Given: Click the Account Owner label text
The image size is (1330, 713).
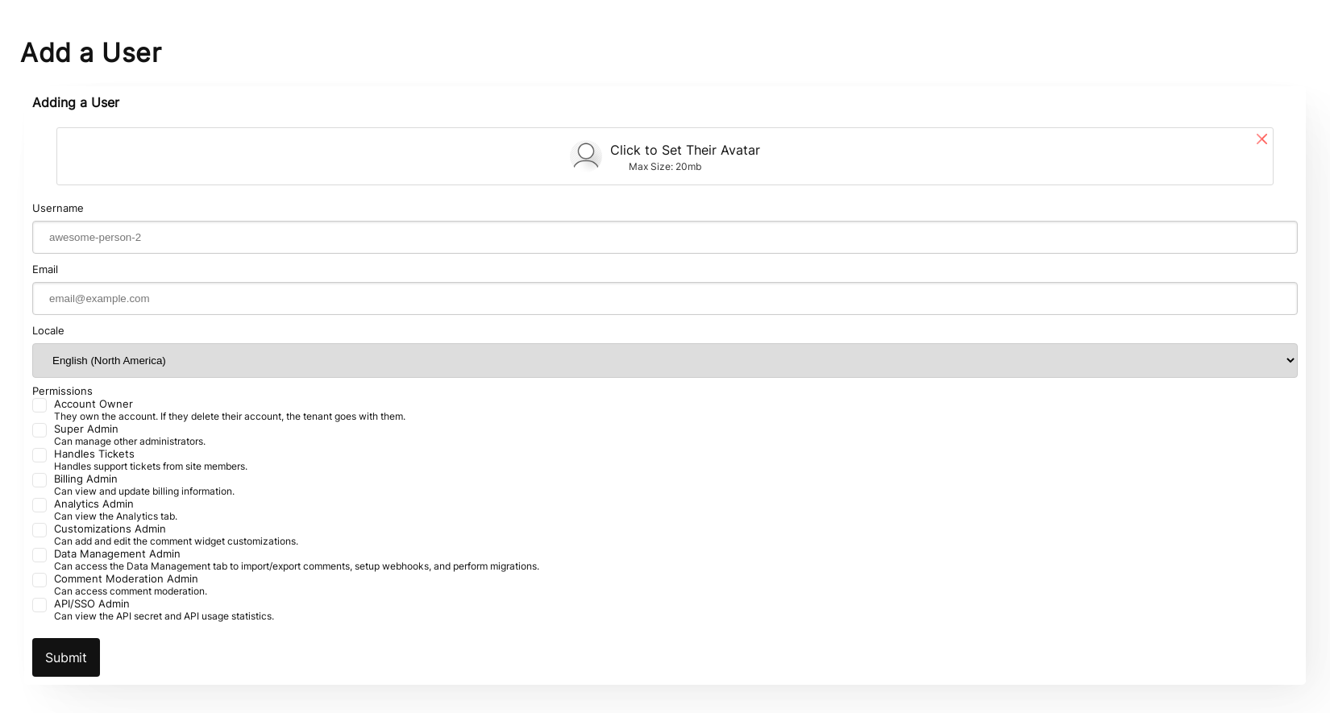Looking at the screenshot, I should [x=94, y=404].
